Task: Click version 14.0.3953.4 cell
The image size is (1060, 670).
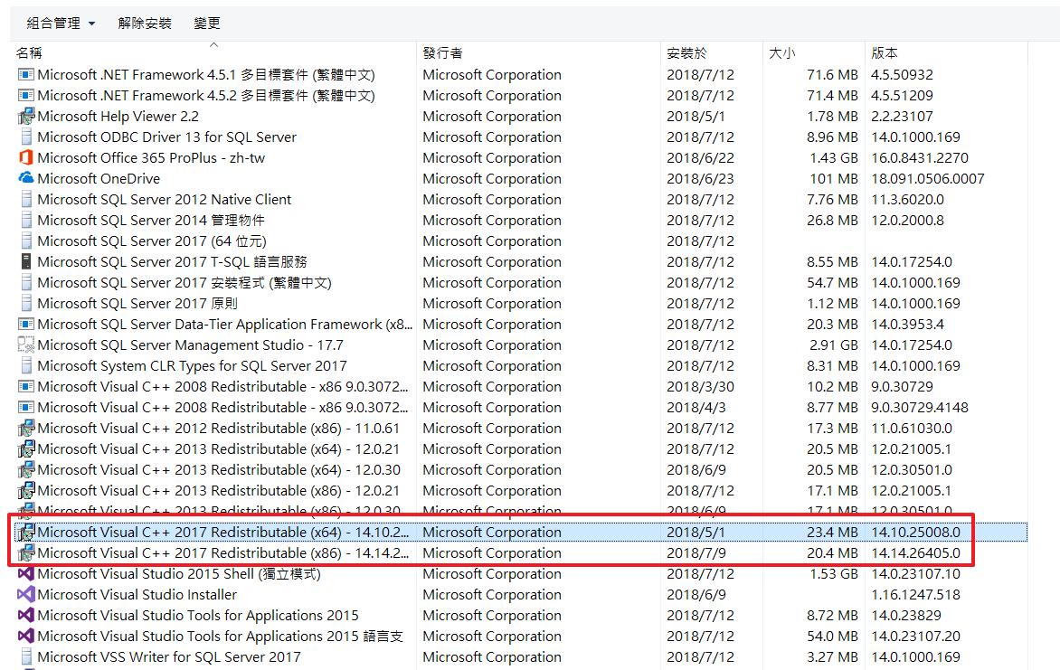Action: [x=907, y=324]
